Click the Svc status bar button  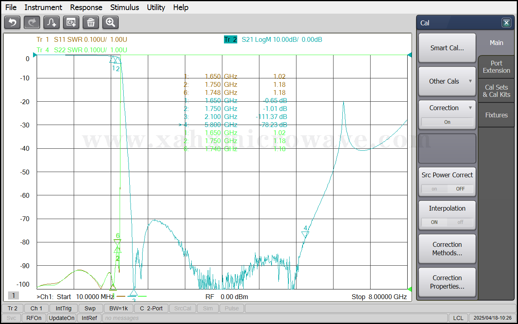coord(11,318)
